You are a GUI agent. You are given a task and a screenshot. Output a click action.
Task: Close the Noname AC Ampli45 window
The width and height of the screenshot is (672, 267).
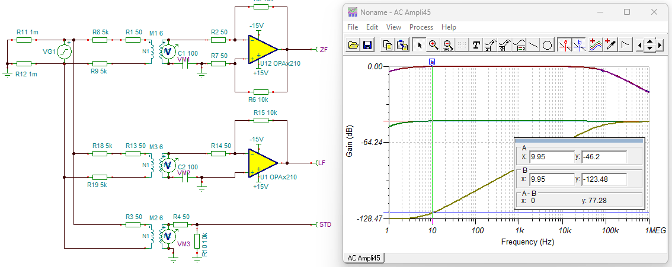point(654,12)
